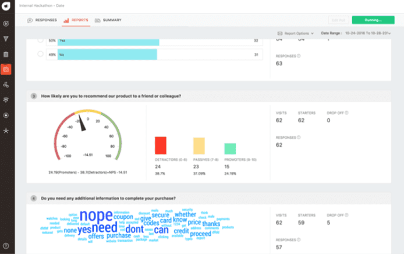Viewport: 404px width, 254px height.
Task: Click the envelope icon next to Report Options
Action: pyautogui.click(x=280, y=34)
